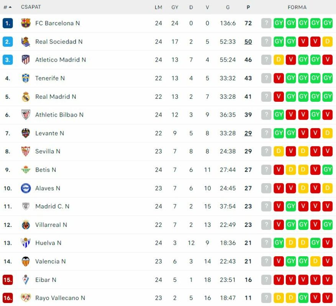Image resolution: width=336 pixels, height=306 pixels.
Task: Open the Real Madrid N team page
Action: coord(56,97)
